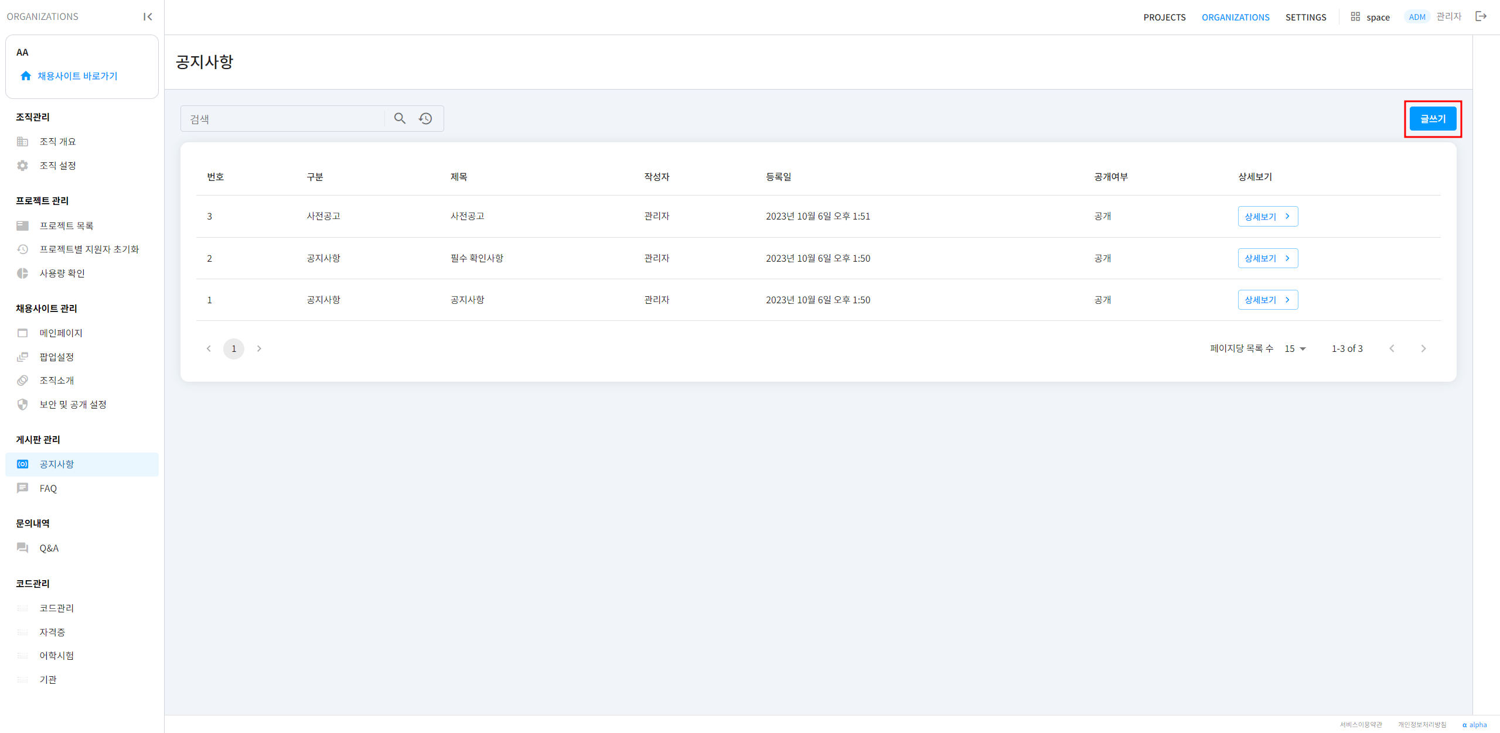Click the search history reset icon
The image size is (1500, 733).
tap(425, 118)
